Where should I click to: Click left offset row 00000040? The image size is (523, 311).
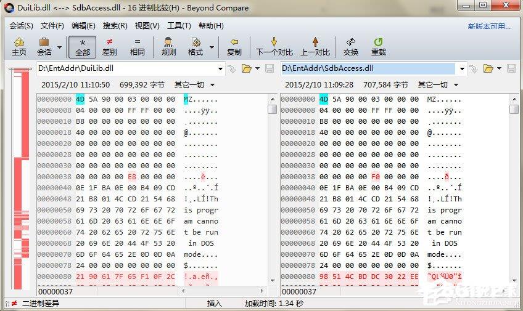tap(54, 188)
